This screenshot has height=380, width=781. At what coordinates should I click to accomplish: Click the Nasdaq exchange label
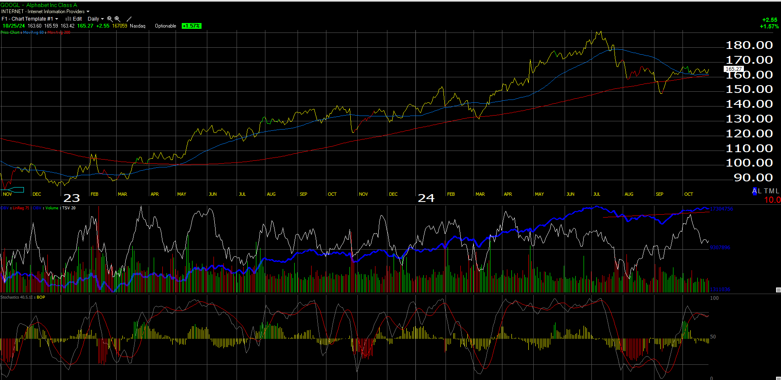point(138,26)
